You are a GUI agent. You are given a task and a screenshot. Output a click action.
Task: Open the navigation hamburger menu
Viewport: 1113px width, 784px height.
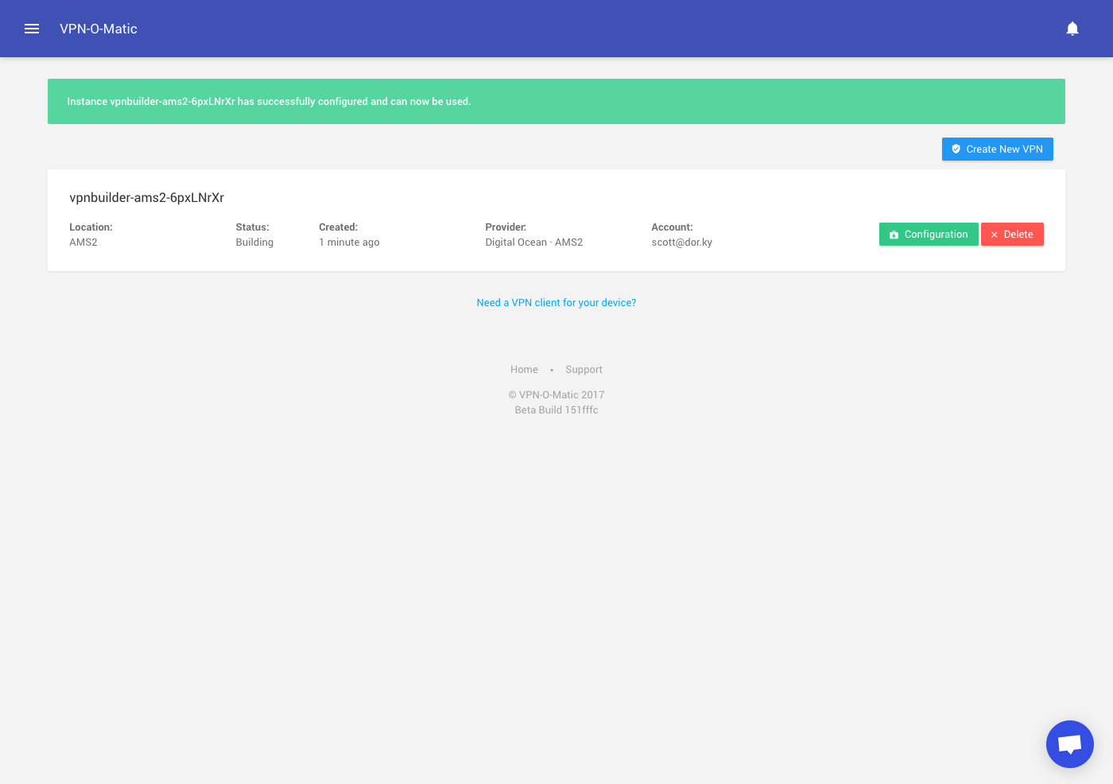click(x=32, y=29)
